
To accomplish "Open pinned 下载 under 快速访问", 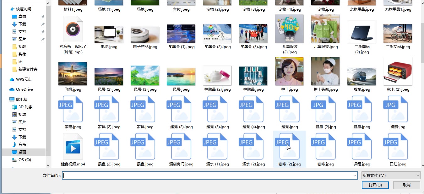I will (19, 24).
